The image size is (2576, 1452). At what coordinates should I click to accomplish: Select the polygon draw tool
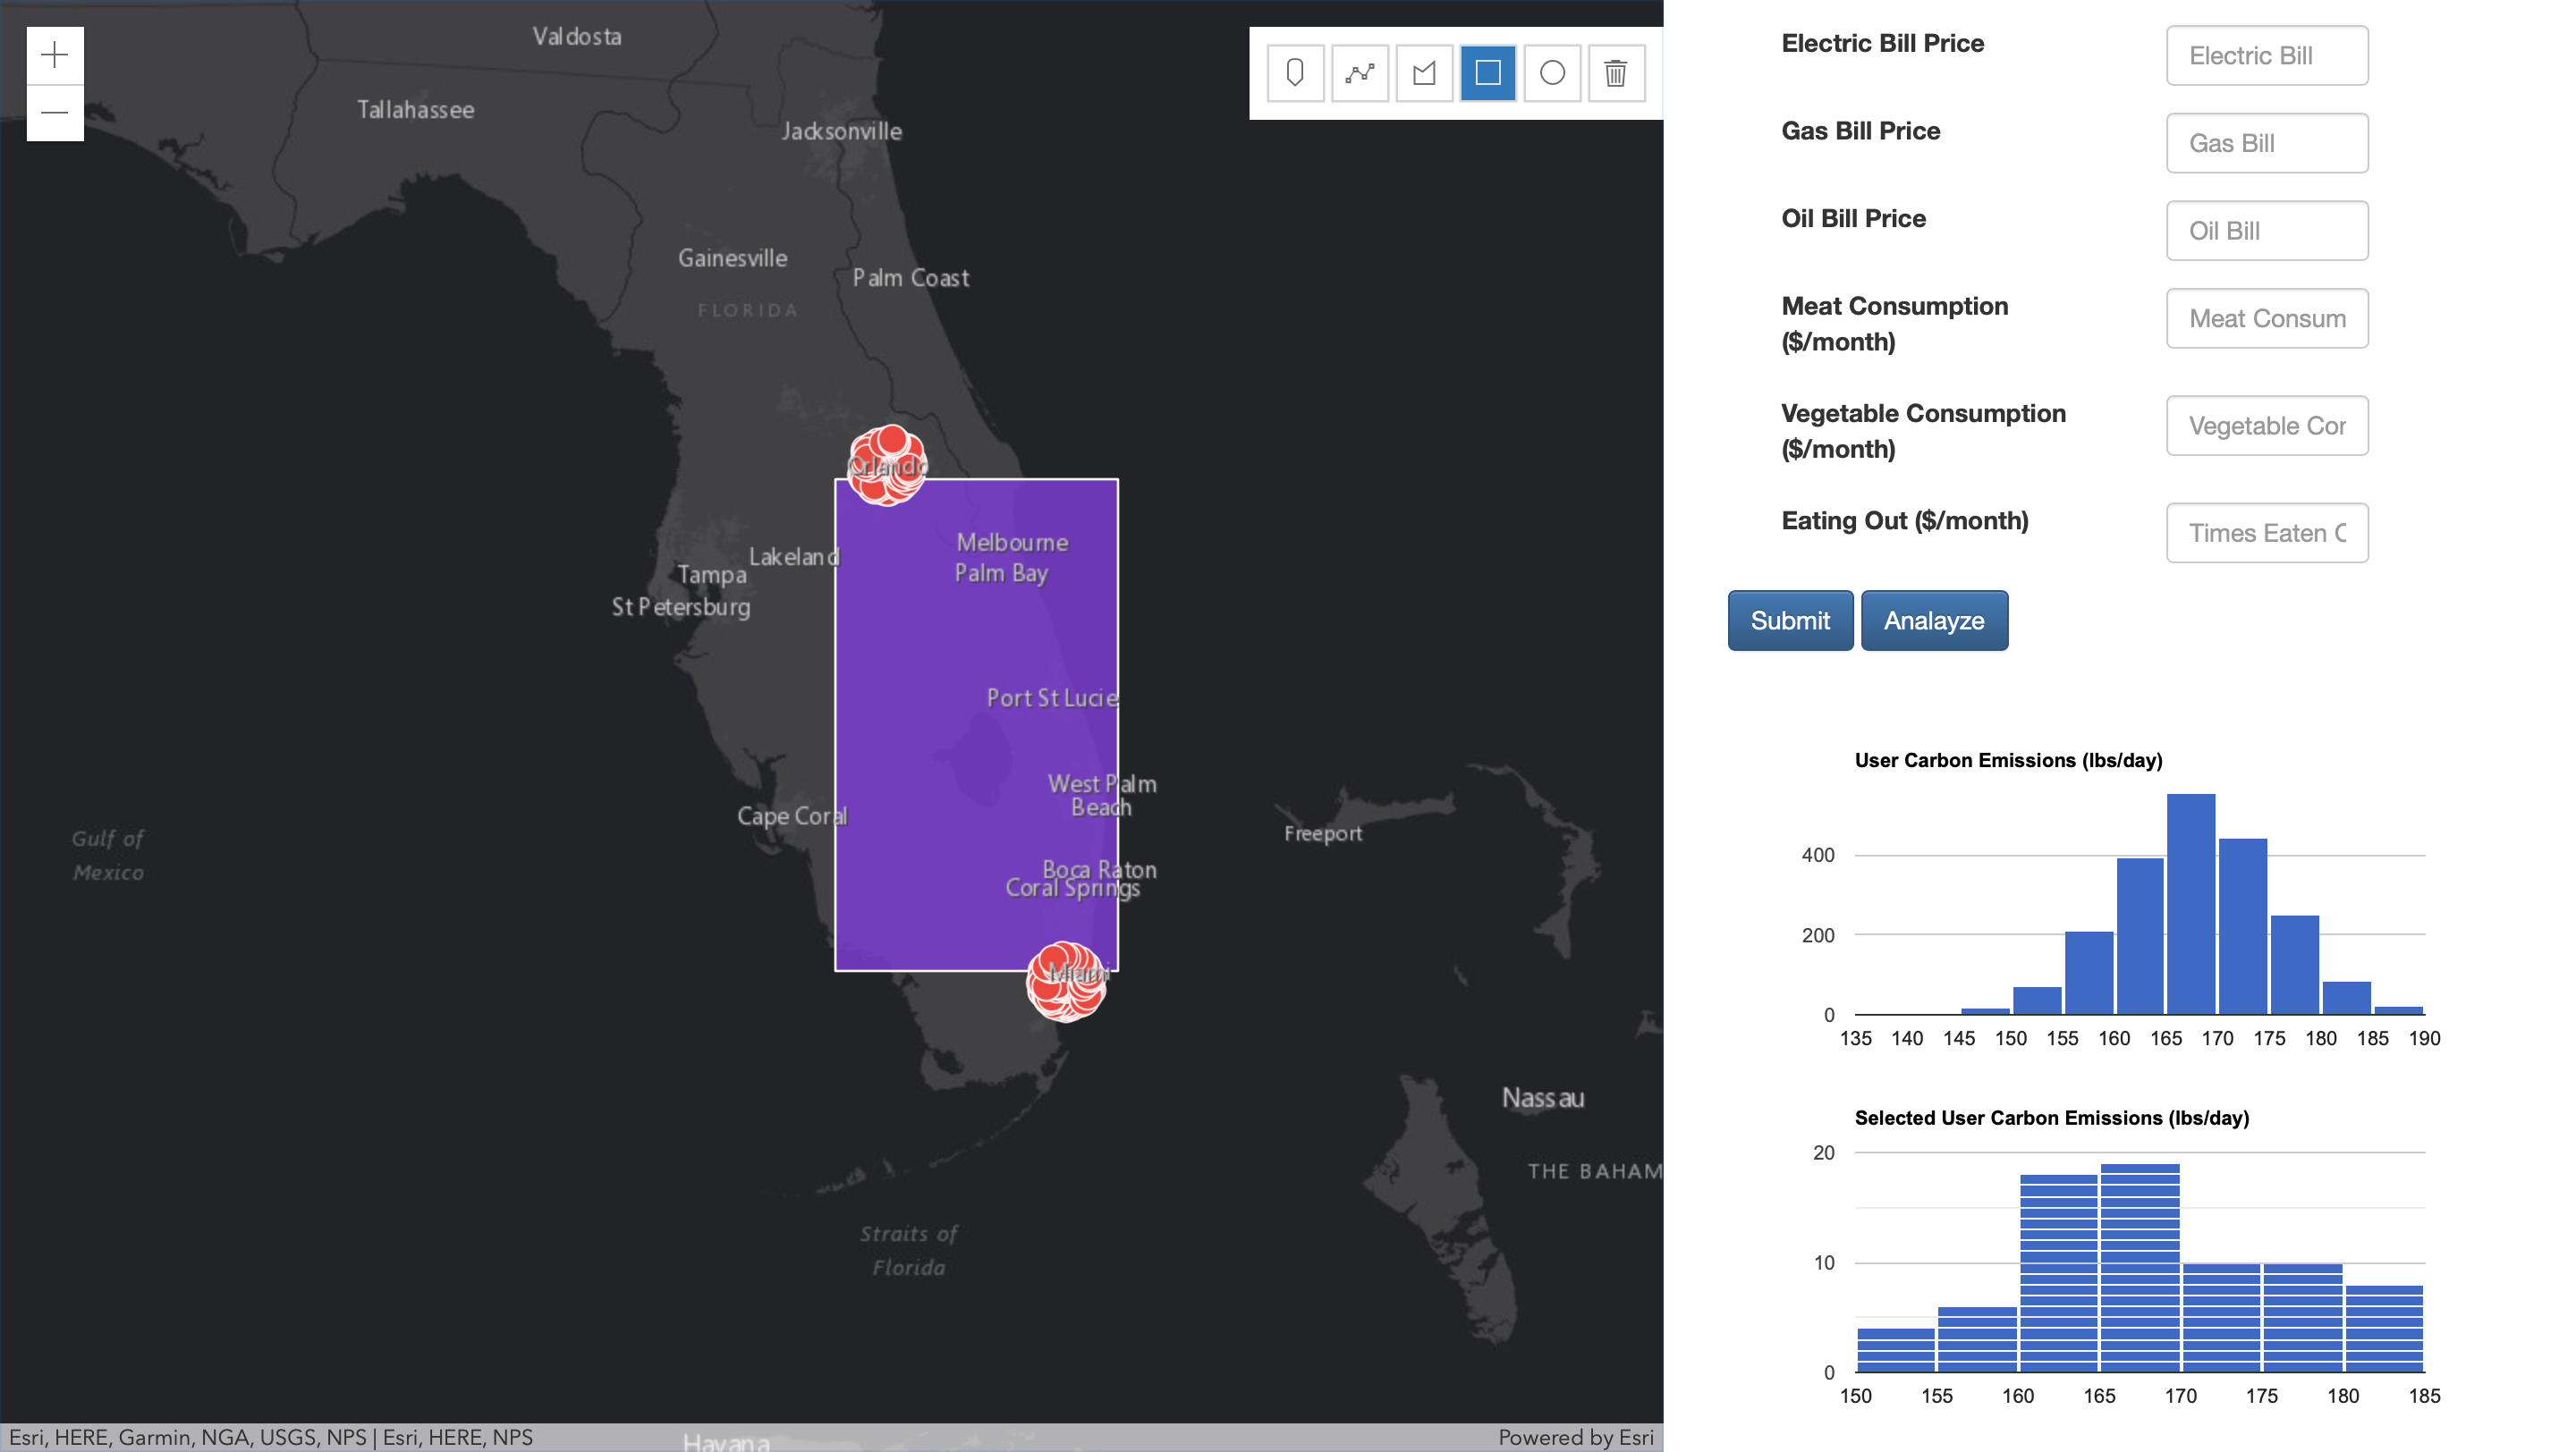(1424, 73)
